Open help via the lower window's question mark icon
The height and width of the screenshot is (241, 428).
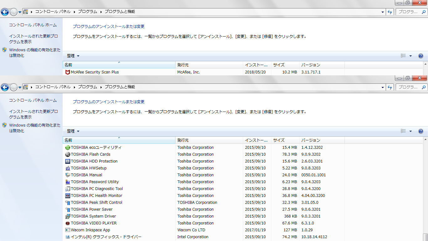coord(421,131)
